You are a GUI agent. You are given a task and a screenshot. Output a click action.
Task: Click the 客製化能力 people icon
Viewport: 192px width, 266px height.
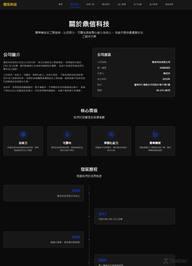(x=111, y=134)
